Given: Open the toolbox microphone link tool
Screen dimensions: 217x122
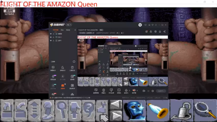Looking at the screenshot, I should (53, 78).
